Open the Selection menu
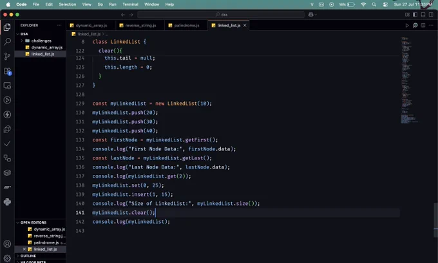This screenshot has height=263, width=438. pos(68,5)
